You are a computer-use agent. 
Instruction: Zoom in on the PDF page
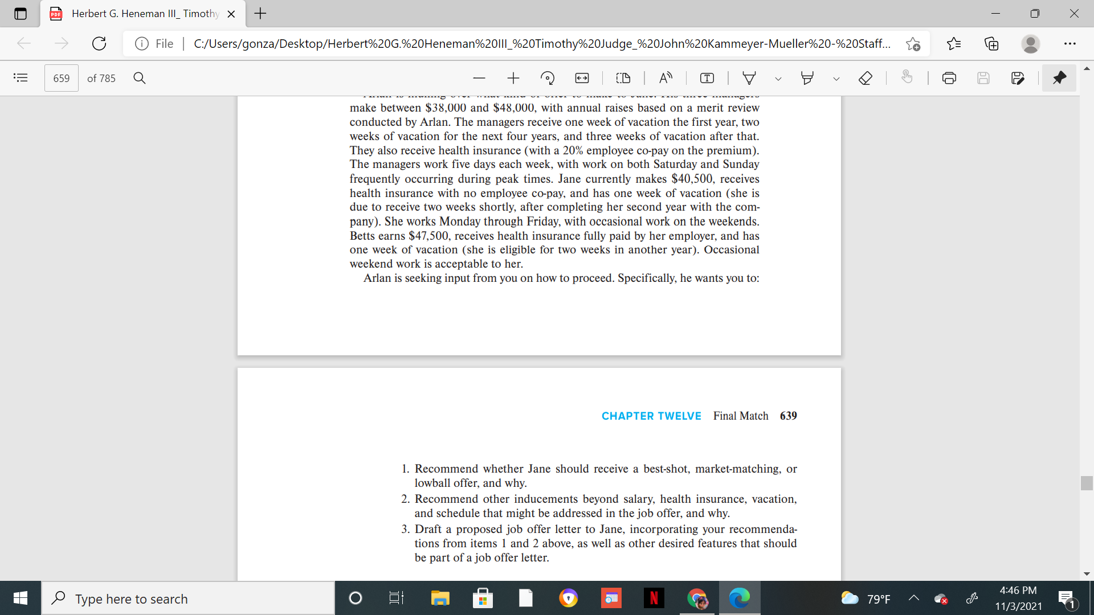(x=513, y=78)
